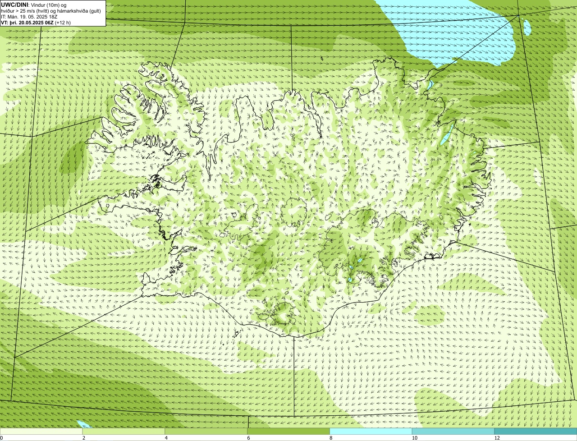Image resolution: width=577 pixels, height=441 pixels.
Task: Click the 'UWC/DINI: Vindur (10m) og' title line
Action: pos(34,5)
